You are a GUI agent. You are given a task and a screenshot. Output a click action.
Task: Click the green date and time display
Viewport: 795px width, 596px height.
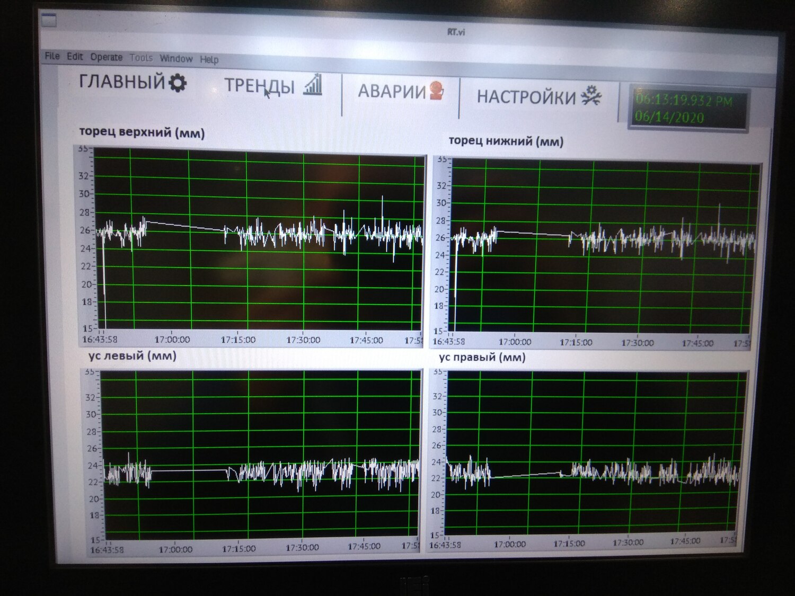pos(687,109)
